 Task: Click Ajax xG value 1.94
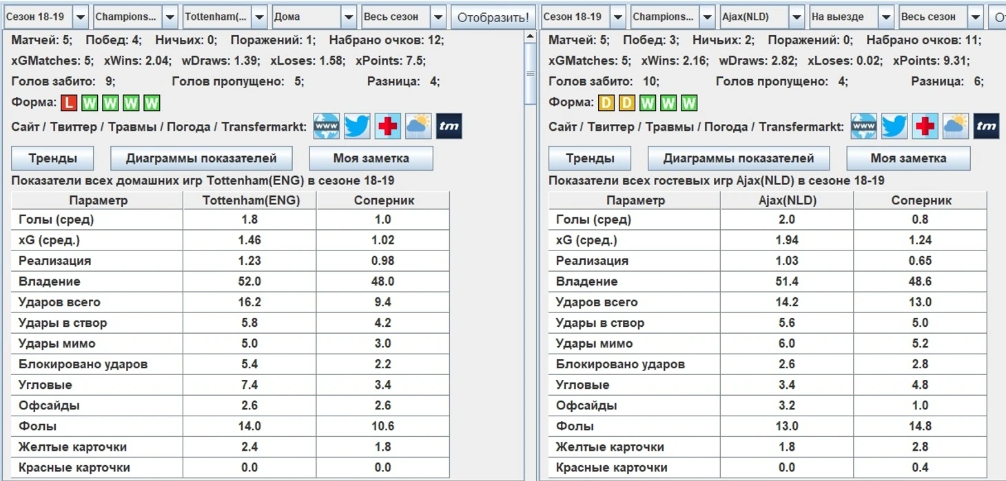click(x=786, y=240)
